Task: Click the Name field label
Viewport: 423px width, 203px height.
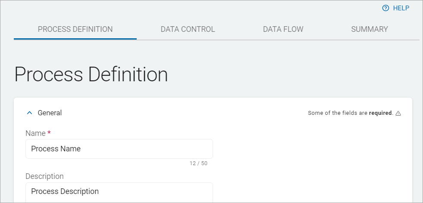Action: [35, 133]
